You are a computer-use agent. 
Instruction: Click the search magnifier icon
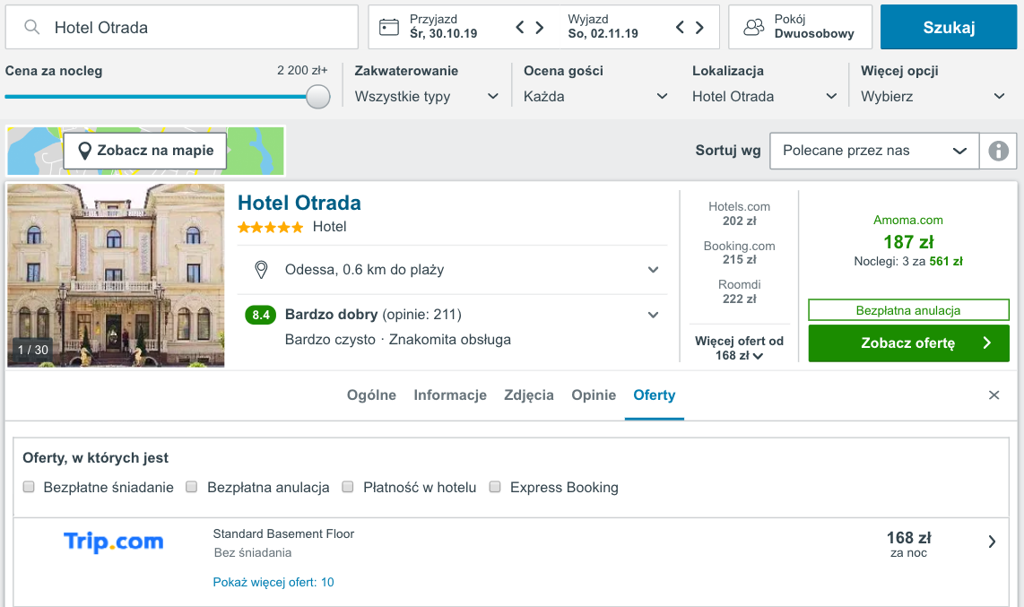point(31,27)
